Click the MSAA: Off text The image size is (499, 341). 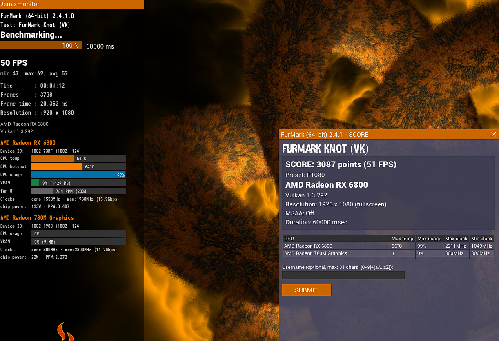[300, 213]
